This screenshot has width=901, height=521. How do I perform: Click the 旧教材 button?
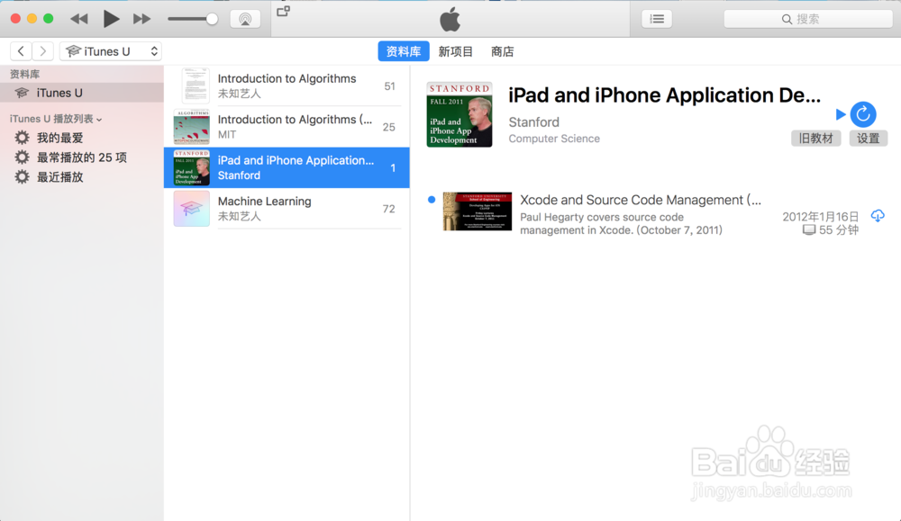pyautogui.click(x=816, y=139)
